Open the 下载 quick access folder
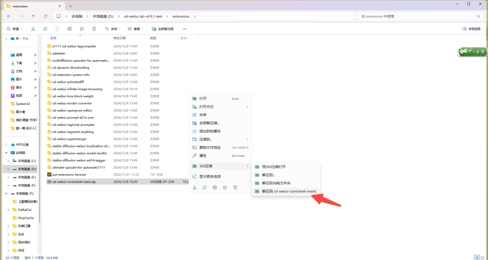This screenshot has height=260, width=488. coord(19,63)
